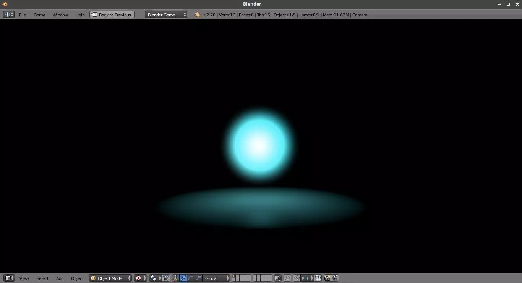Viewport: 522px width, 283px height.
Task: Click the OpenGL render image camera icon
Action: [x=327, y=278]
